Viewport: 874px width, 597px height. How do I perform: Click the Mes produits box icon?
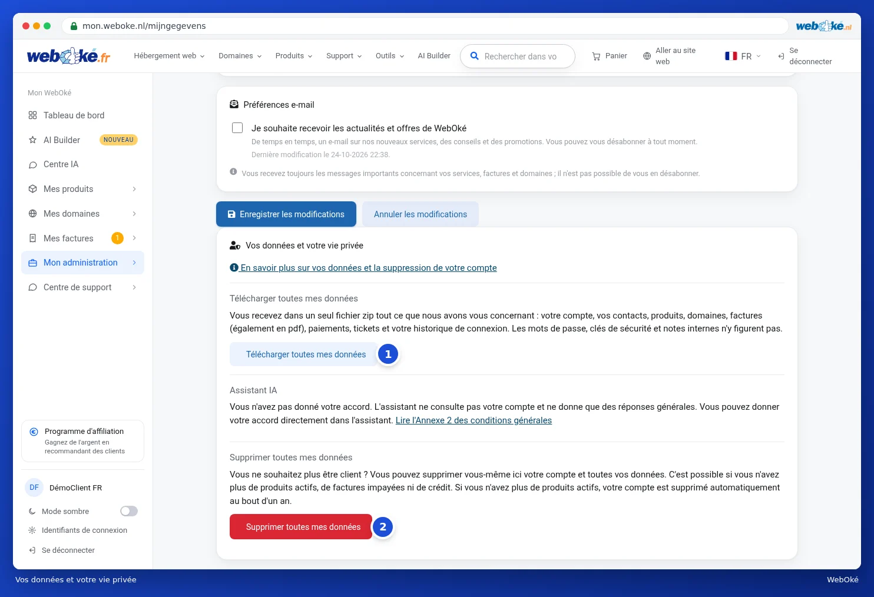[32, 189]
